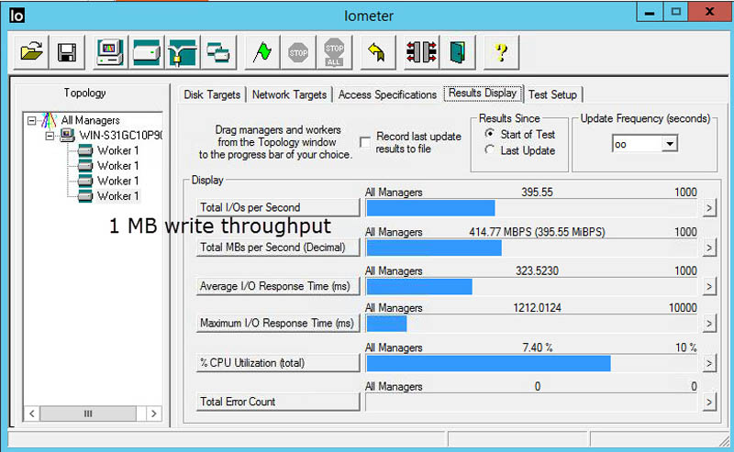
Task: Start a new manager
Action: click(110, 52)
